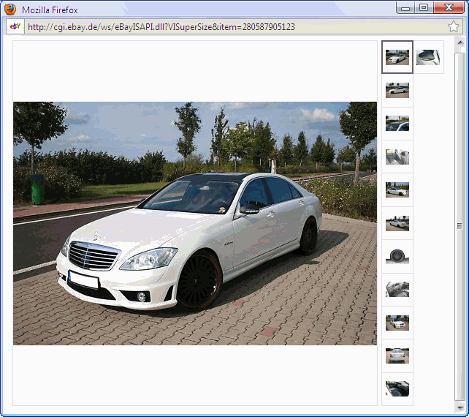This screenshot has height=417, width=469.
Task: Select the ninth thumbnail in the left column
Action: point(397,323)
